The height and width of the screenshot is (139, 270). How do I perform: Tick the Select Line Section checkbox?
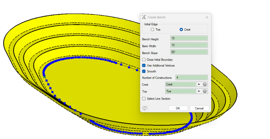(144, 99)
